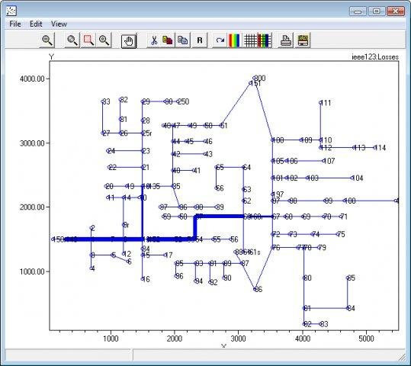The width and height of the screenshot is (411, 366).
Task: Toggle the hand pan tool
Action: tap(129, 40)
